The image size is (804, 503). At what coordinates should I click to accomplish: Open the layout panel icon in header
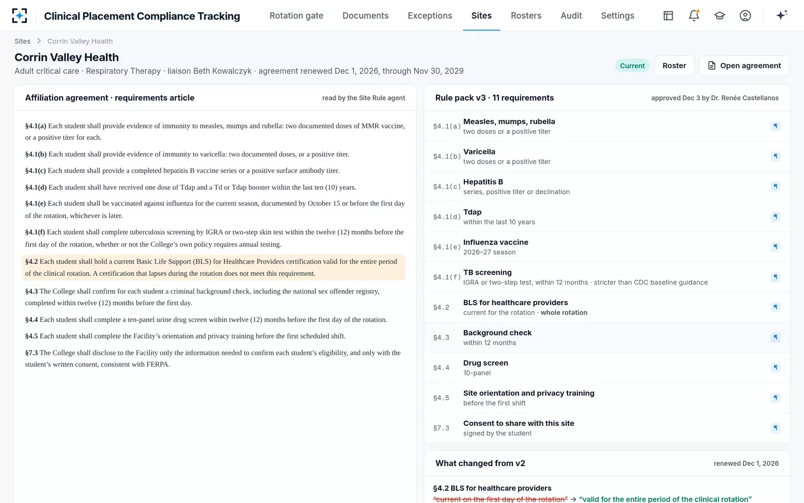(x=668, y=16)
